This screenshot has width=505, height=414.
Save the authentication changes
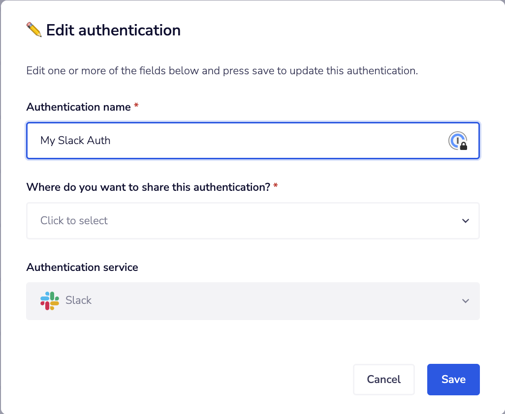(x=453, y=379)
